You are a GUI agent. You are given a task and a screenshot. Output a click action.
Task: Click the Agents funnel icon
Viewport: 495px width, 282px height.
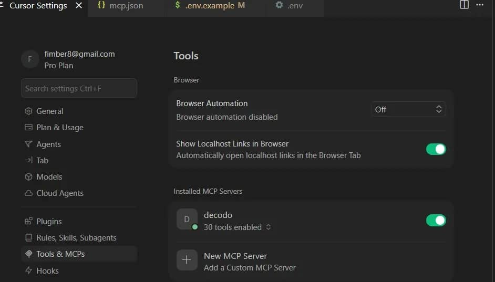click(x=29, y=144)
